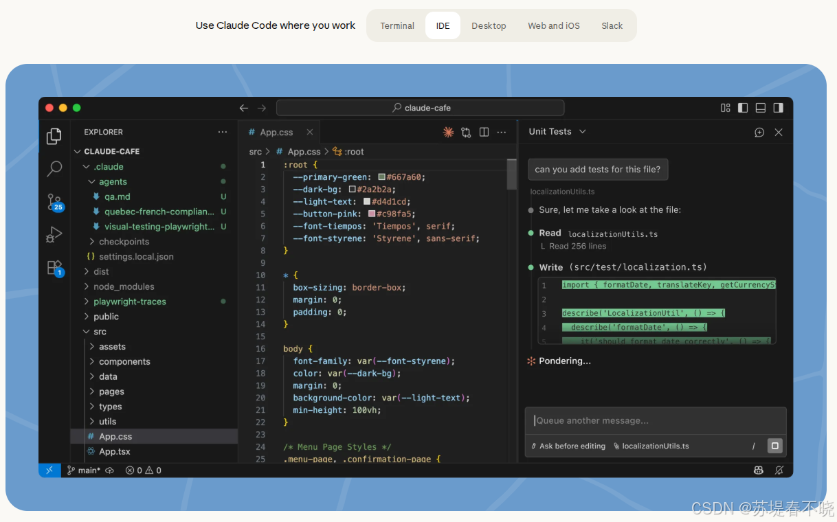Image resolution: width=837 pixels, height=522 pixels.
Task: Go back with the left arrow
Action: [244, 108]
